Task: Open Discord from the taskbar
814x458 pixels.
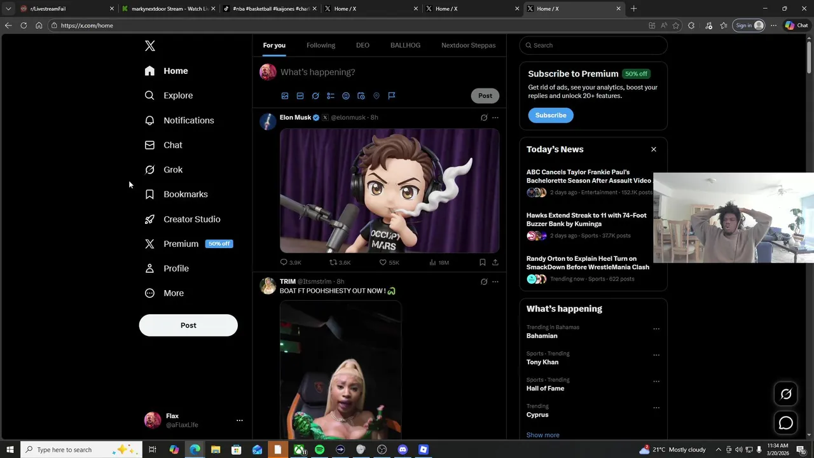Action: click(x=403, y=450)
